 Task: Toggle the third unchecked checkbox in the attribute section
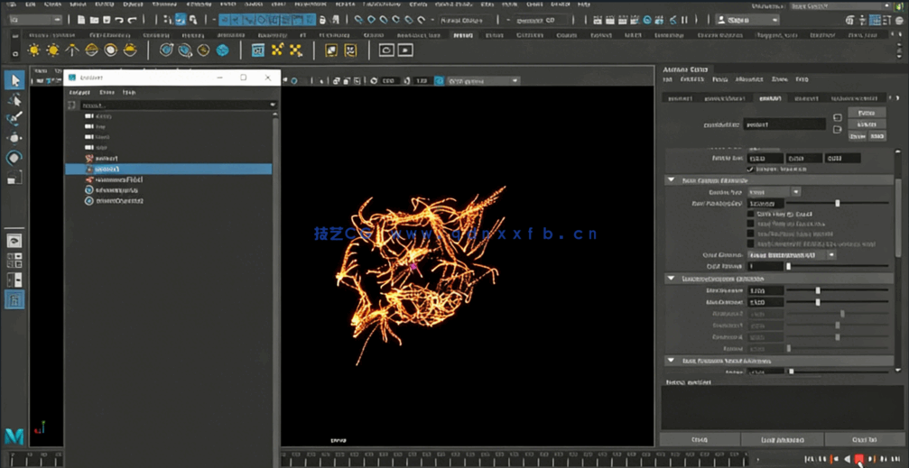tap(750, 234)
